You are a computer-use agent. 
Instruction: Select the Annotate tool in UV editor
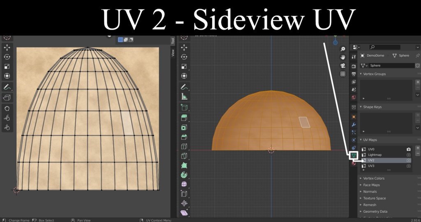[x=7, y=87]
